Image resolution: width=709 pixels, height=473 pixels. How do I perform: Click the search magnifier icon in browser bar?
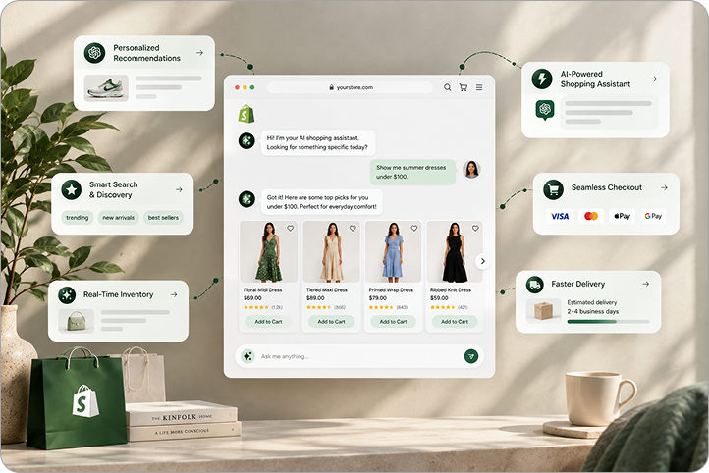[447, 87]
